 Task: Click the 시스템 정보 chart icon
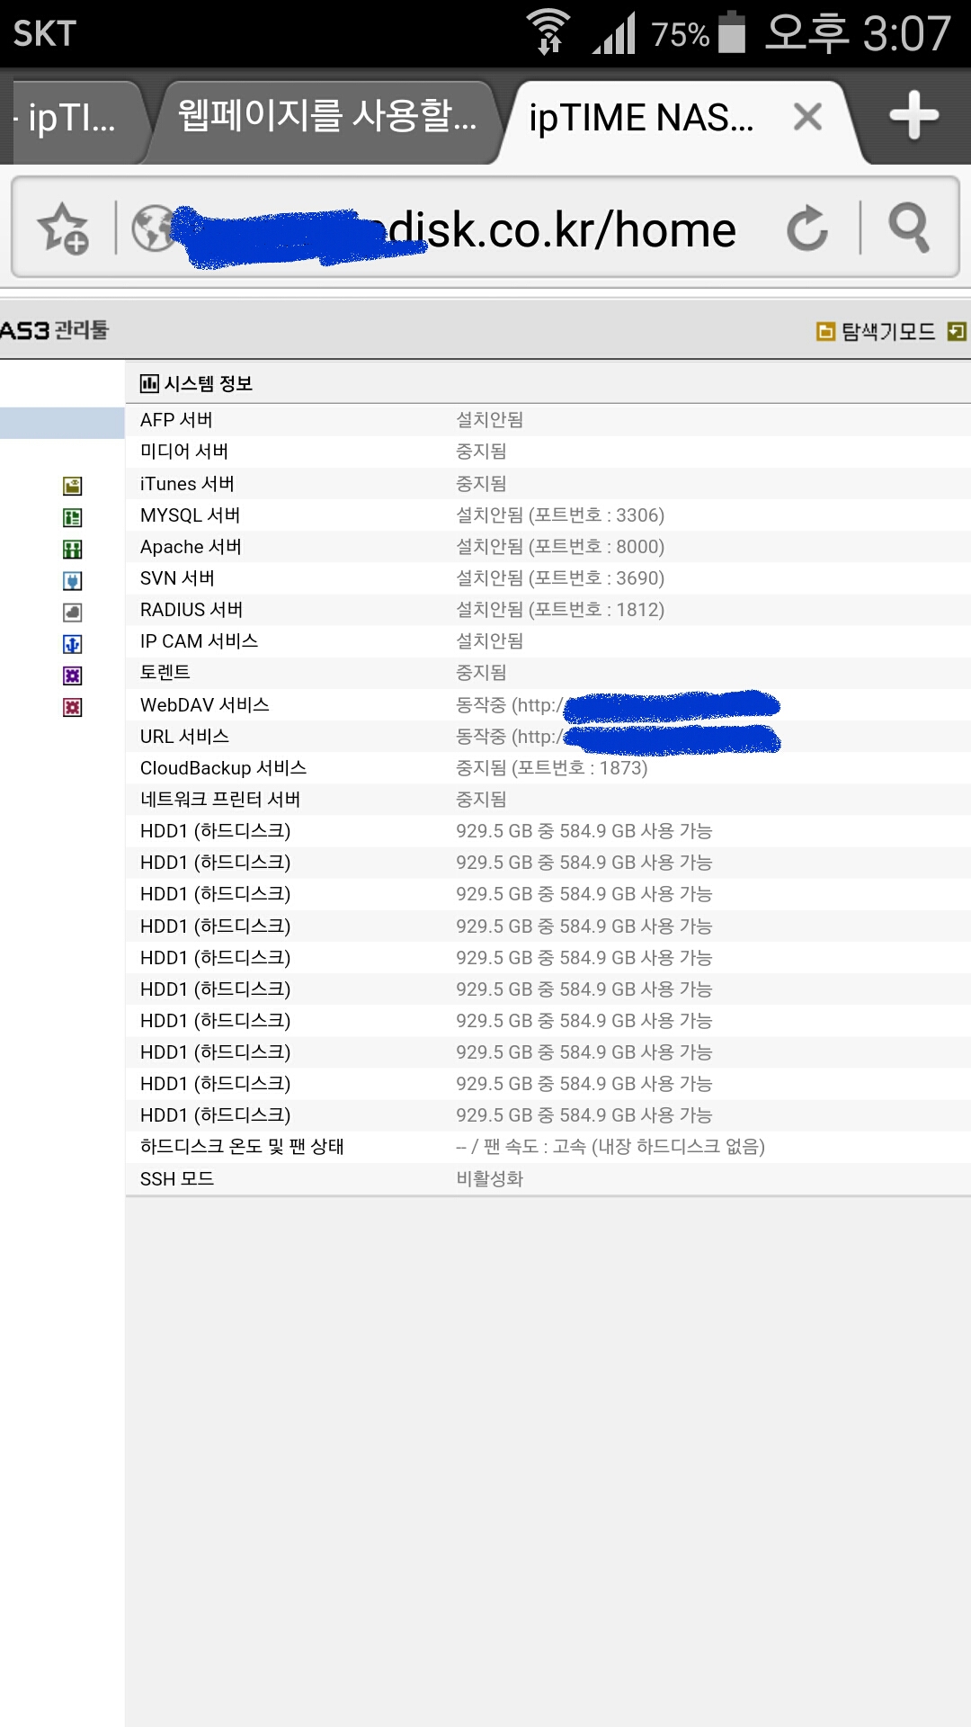pyautogui.click(x=149, y=384)
